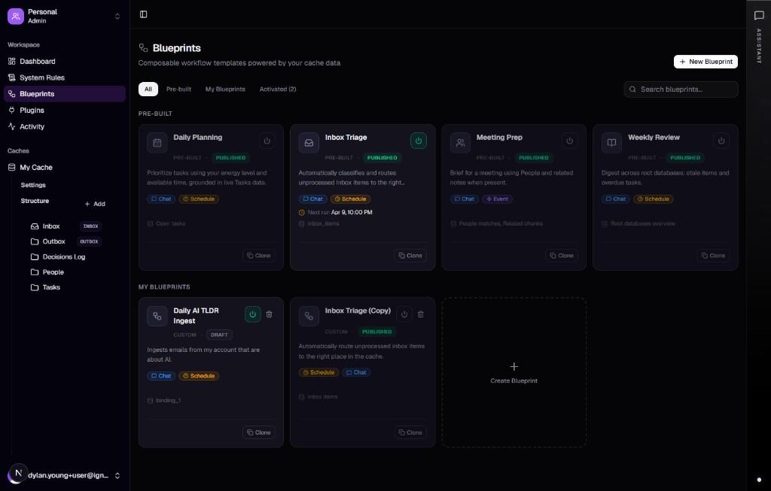
Task: Activate the Meeting Prep blueprint power toggle
Action: pos(570,141)
